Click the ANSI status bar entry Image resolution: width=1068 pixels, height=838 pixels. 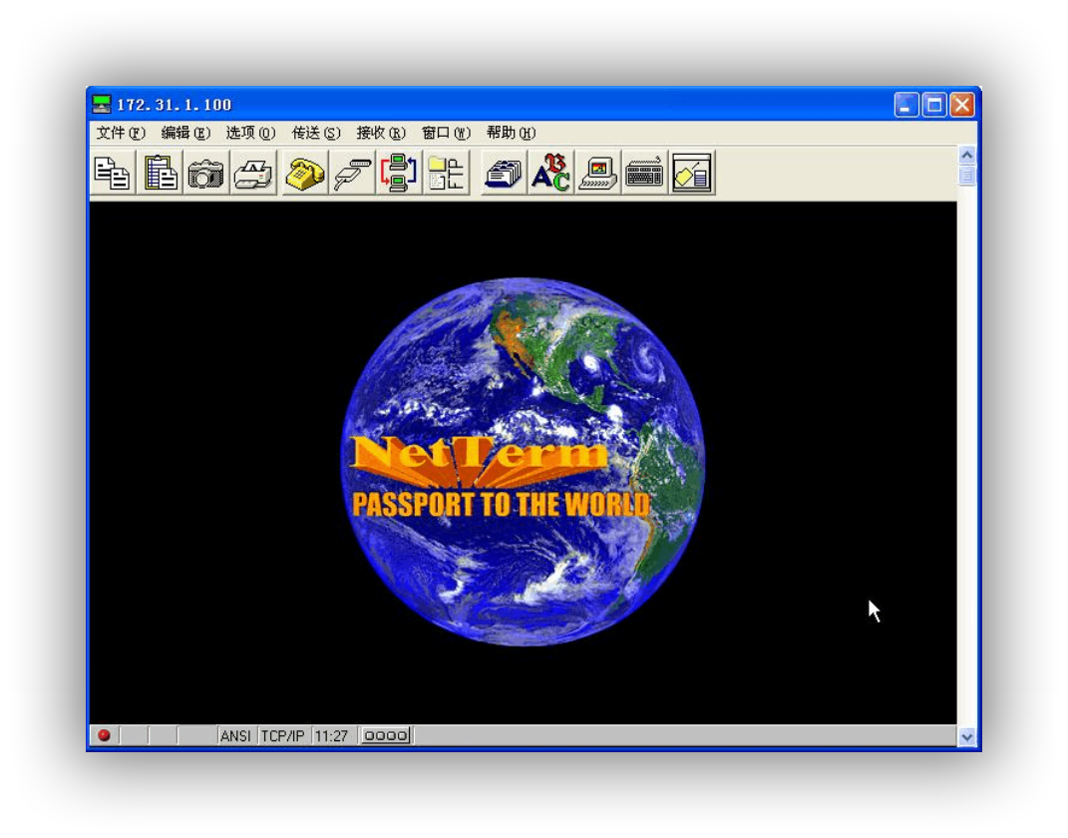coord(235,736)
